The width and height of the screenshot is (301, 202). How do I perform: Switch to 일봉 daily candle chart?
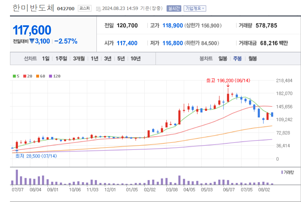point(223,58)
